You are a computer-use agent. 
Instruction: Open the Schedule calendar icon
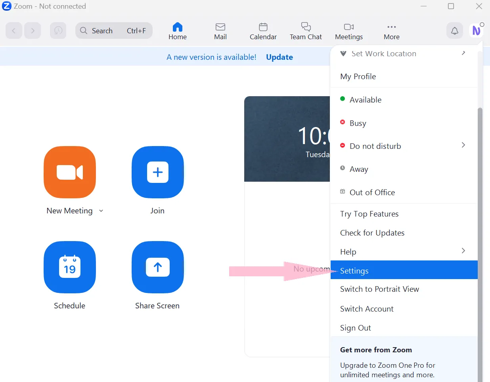[x=70, y=267]
